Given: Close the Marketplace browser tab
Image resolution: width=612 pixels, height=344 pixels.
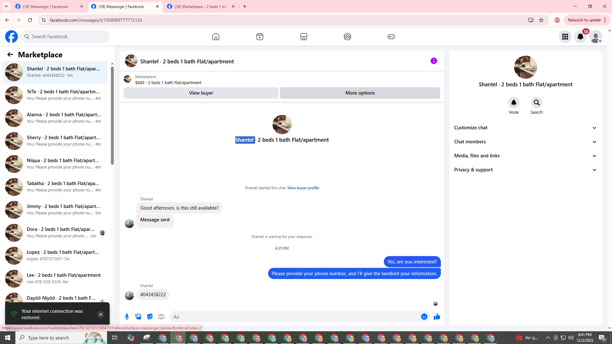Looking at the screenshot, I should point(233,6).
